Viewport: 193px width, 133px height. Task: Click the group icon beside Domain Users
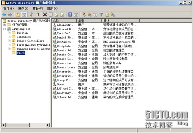point(55,67)
